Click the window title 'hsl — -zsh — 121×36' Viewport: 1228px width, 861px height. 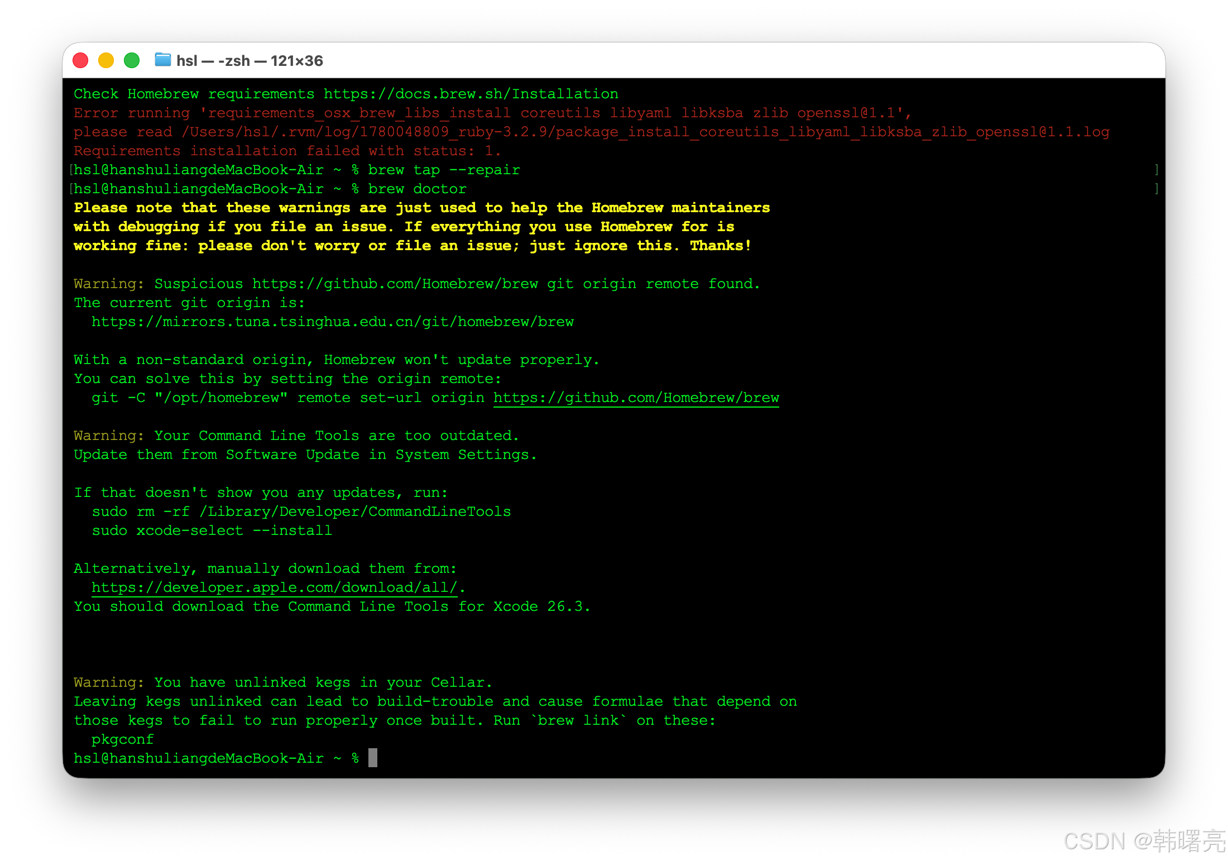point(250,60)
